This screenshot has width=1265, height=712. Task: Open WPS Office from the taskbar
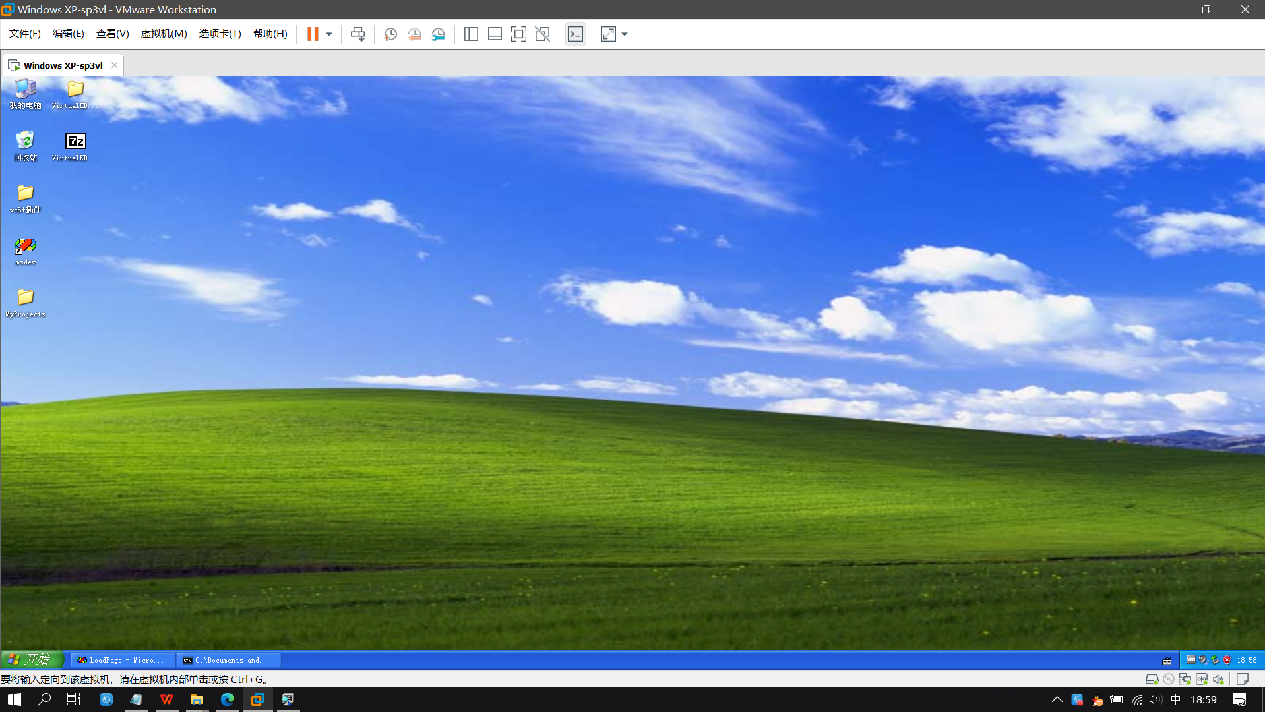(167, 699)
